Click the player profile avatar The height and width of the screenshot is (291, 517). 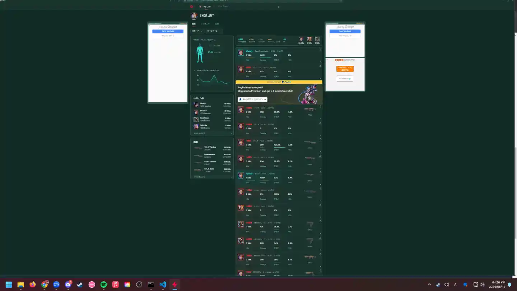tap(194, 15)
